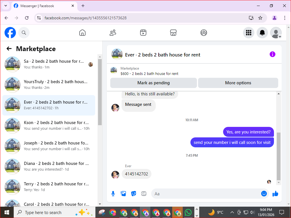Screen dimensions: 291x218
Task: Click the address bar URL
Action: (x=86, y=18)
